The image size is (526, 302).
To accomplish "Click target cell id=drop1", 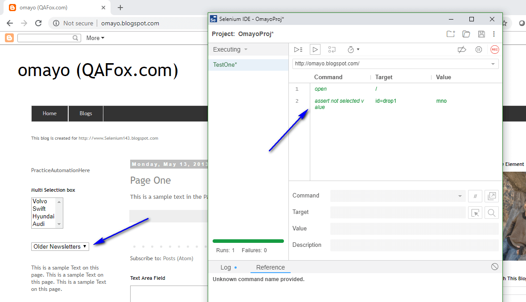I will click(x=386, y=101).
